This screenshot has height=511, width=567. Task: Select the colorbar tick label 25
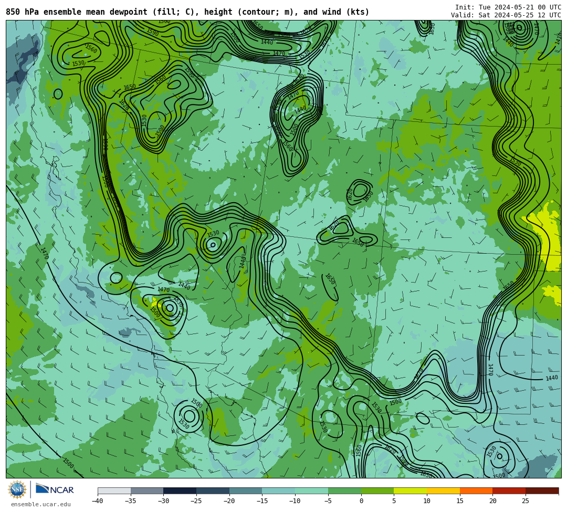(526, 501)
